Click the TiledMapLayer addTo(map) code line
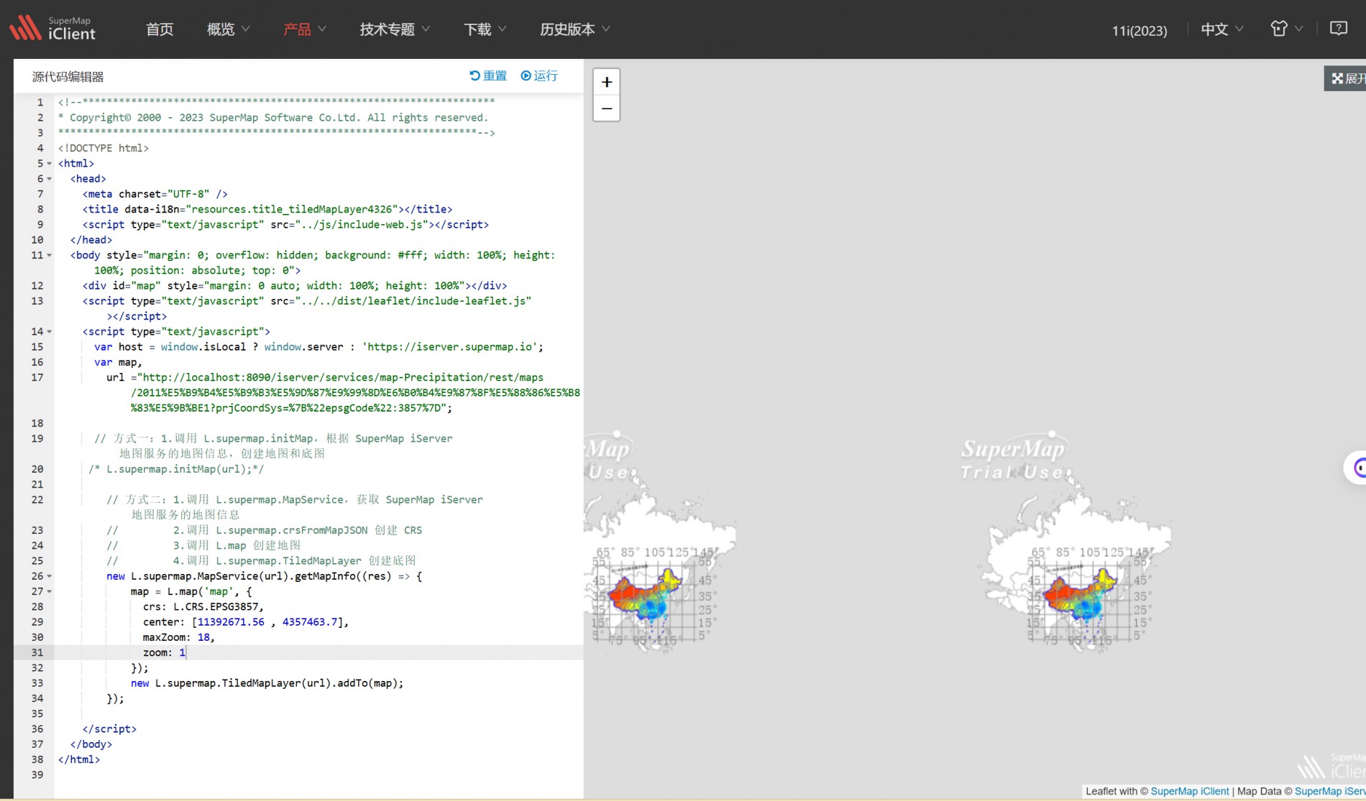Screen dimensions: 1366x801 [x=267, y=683]
